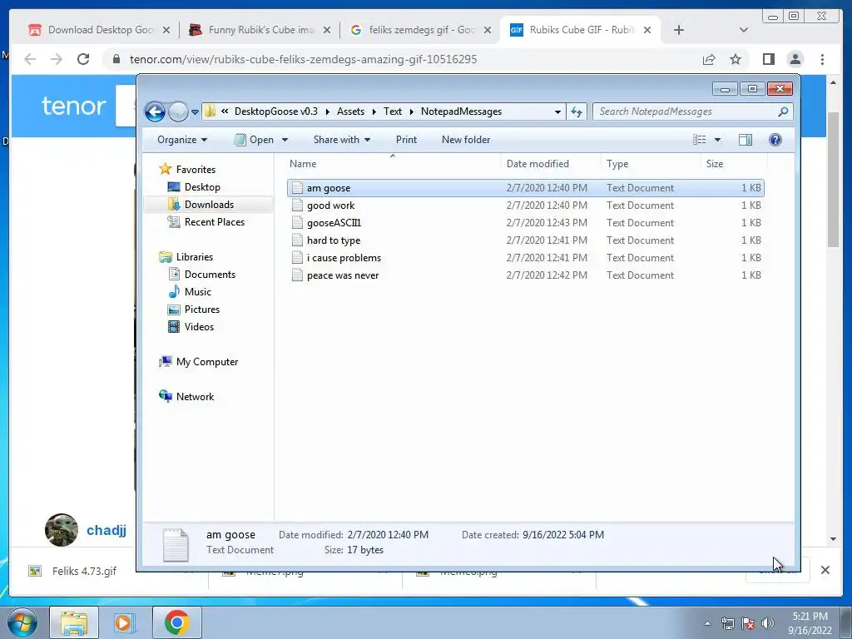Viewport: 852px width, 639px height.
Task: Click the search magnifier icon in Explorer
Action: [x=783, y=111]
